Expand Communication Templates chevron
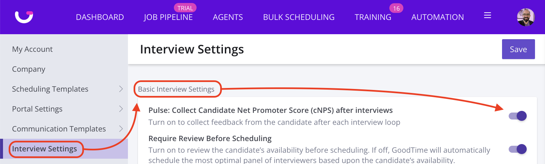 [x=121, y=129]
